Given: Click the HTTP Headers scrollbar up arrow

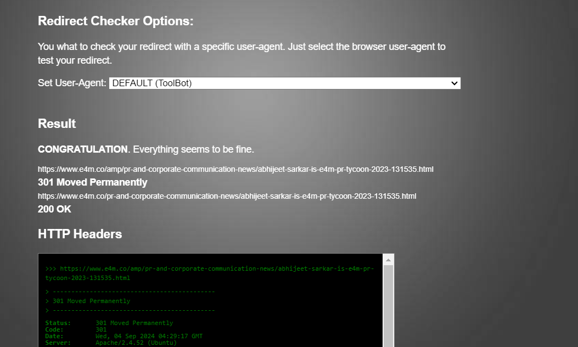Looking at the screenshot, I should tap(388, 260).
